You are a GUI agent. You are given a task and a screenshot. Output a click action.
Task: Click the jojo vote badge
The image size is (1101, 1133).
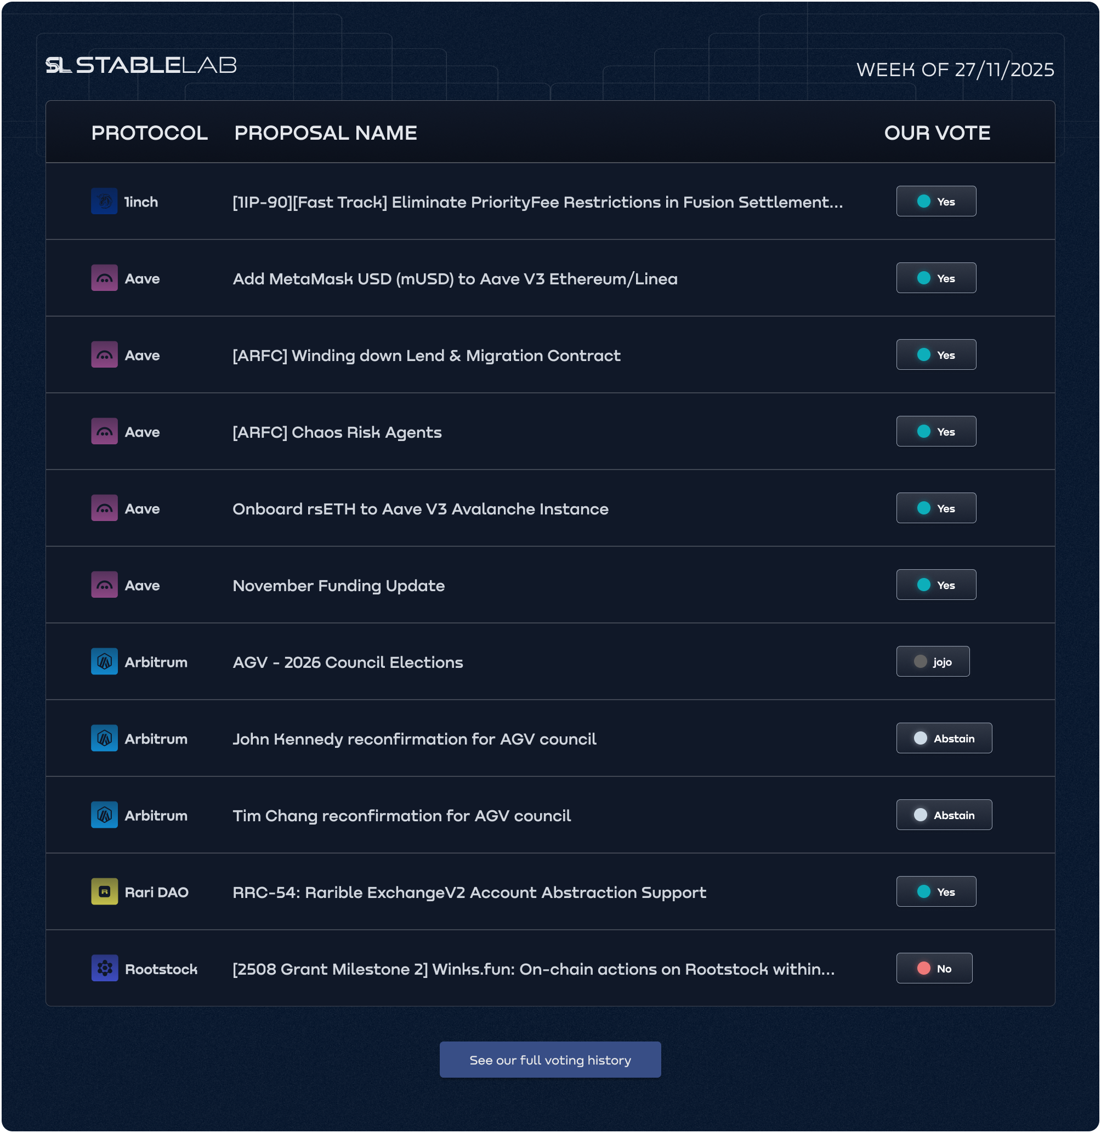(x=933, y=661)
